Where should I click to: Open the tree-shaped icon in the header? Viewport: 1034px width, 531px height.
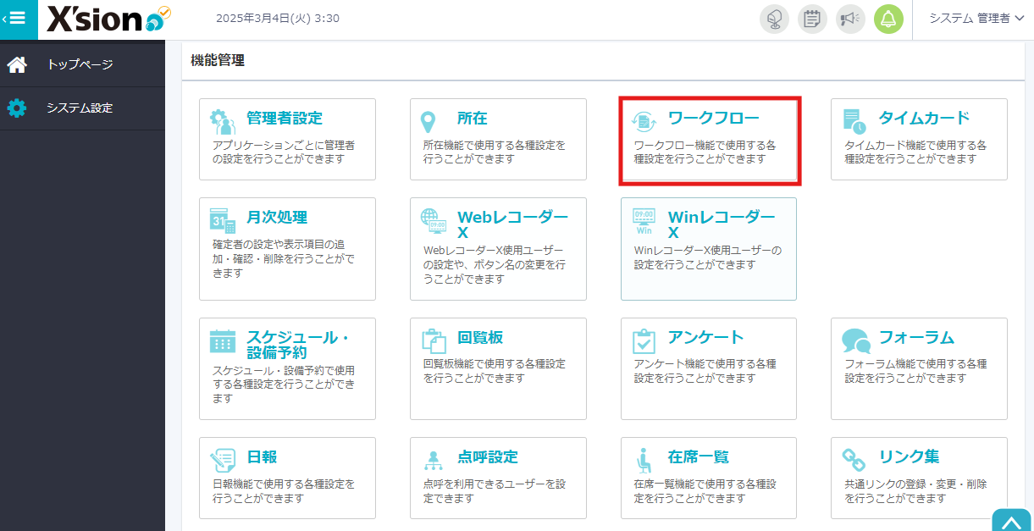[774, 19]
